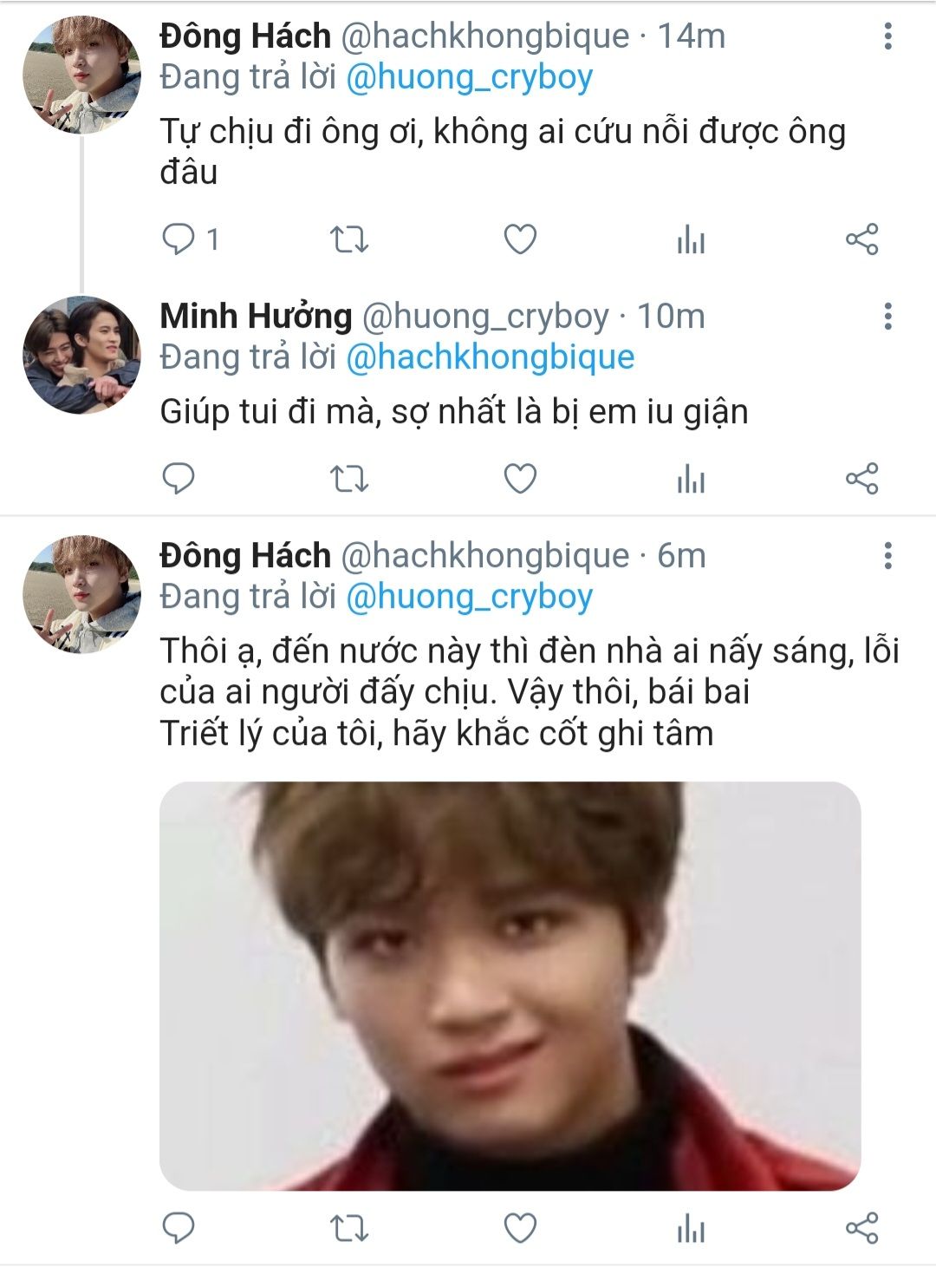Image resolution: width=936 pixels, height=1268 pixels.
Task: View analytics of the 6m tweet
Action: click(691, 1229)
